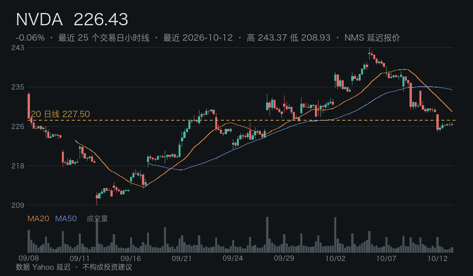Click the 成交量 legend label
Image resolution: width=473 pixels, height=276 pixels.
pos(97,218)
